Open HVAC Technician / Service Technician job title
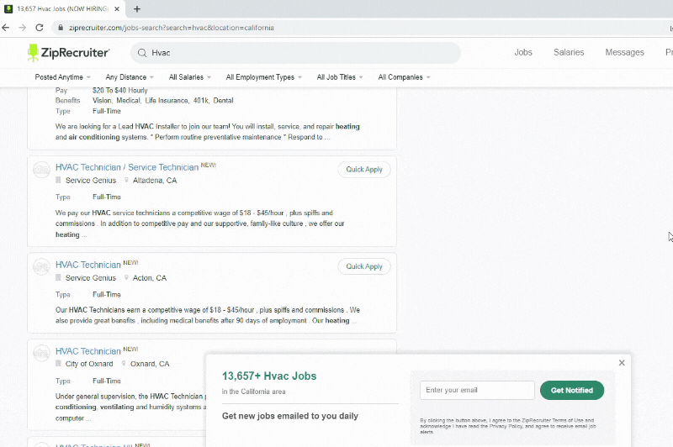 coord(127,167)
